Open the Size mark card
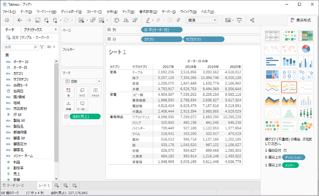The height and width of the screenshot is (196, 319). (x=82, y=92)
